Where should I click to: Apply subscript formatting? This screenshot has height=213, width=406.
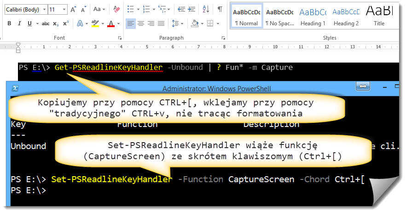(x=56, y=23)
